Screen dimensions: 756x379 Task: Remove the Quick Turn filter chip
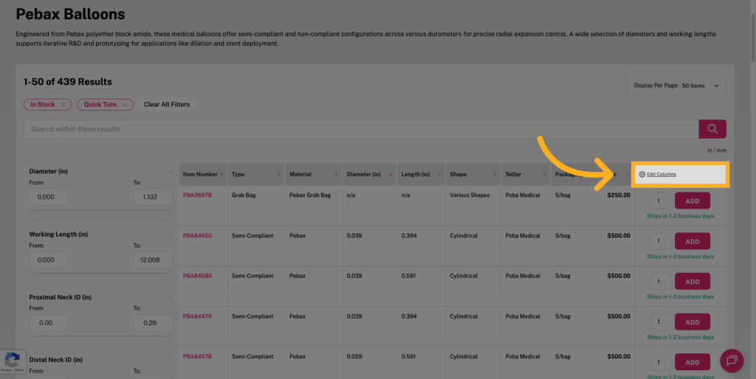coord(124,105)
